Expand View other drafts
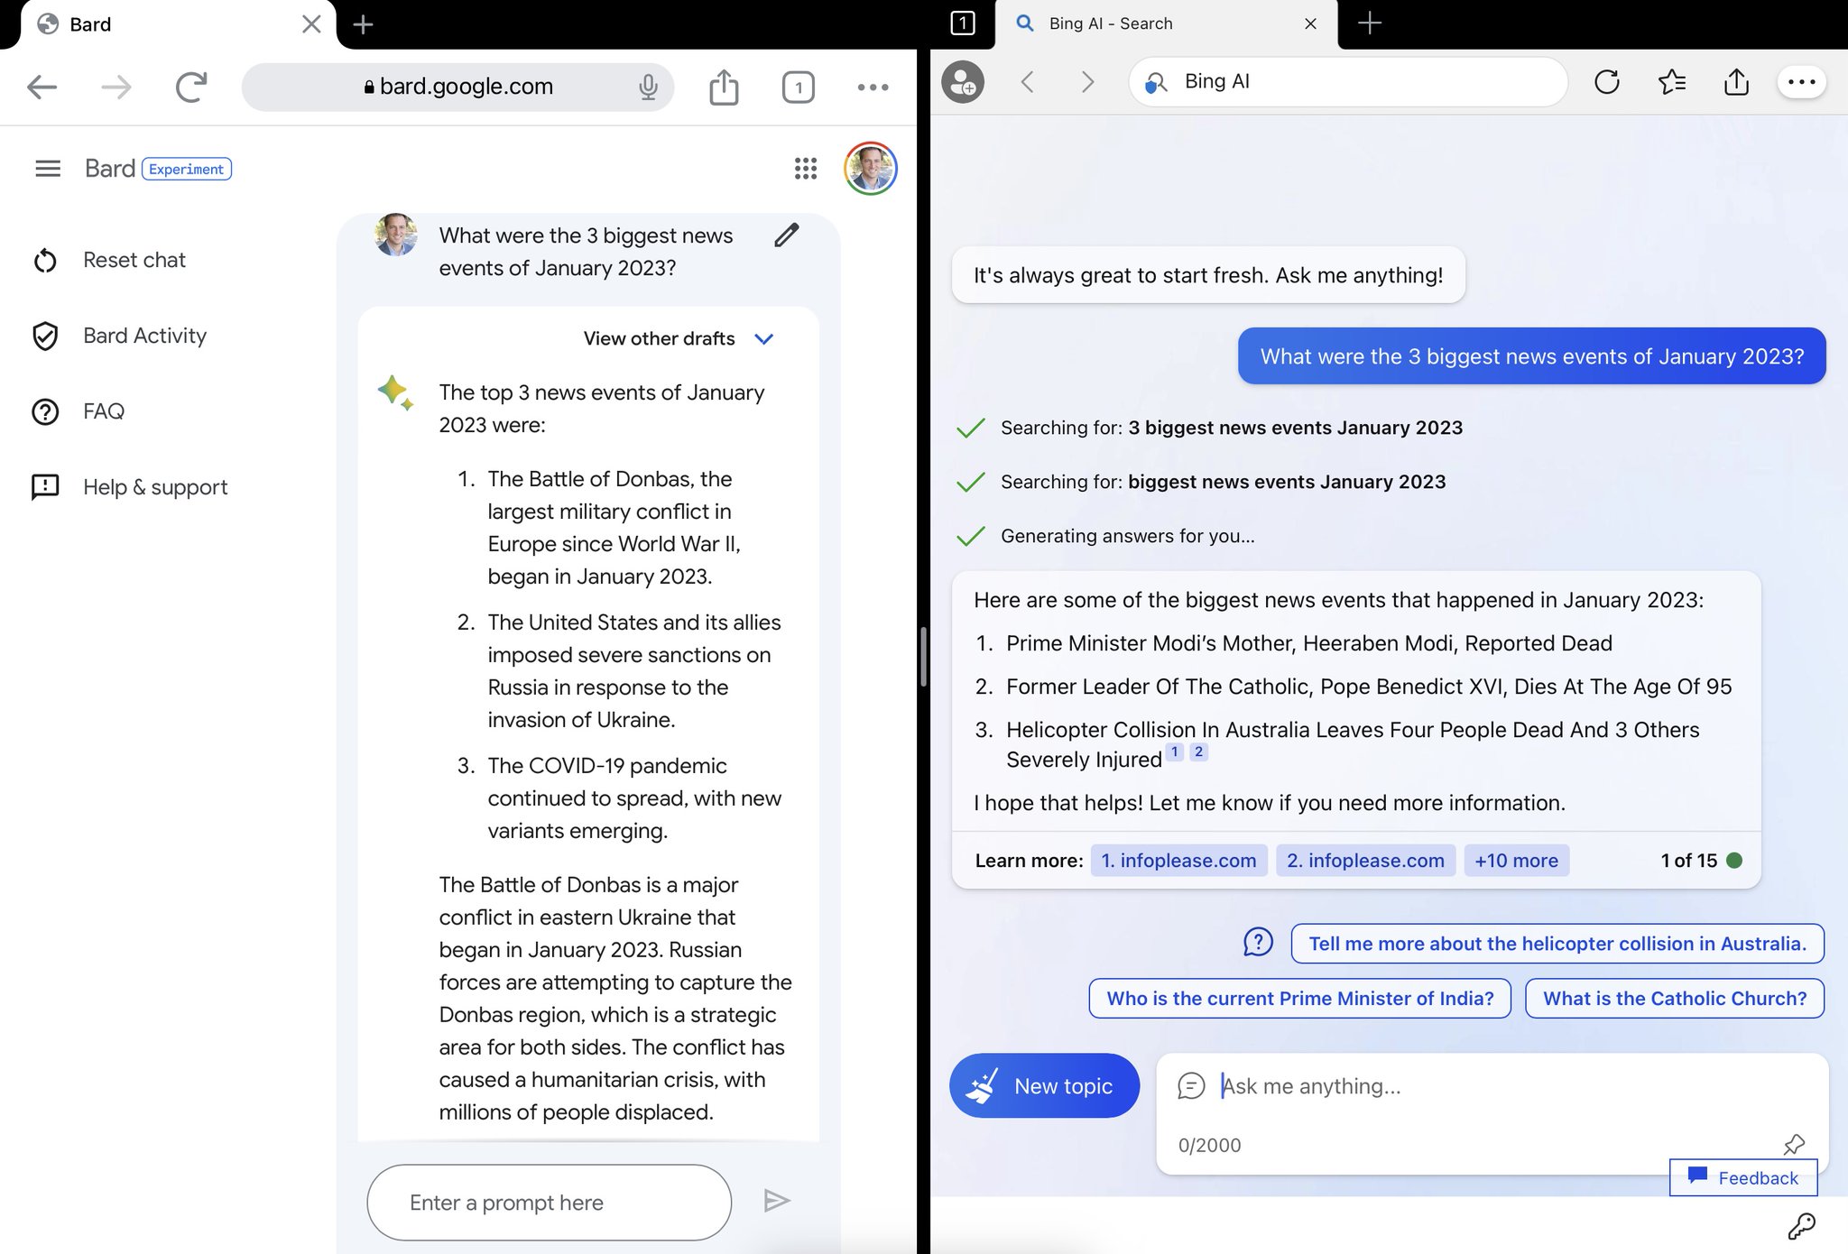 679,338
